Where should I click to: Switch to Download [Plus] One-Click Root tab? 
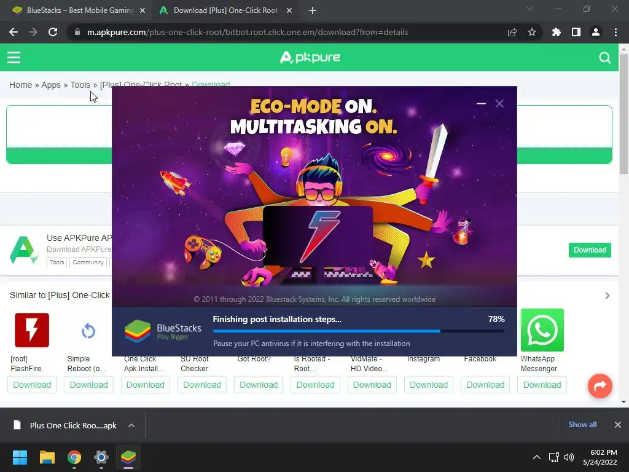click(225, 10)
